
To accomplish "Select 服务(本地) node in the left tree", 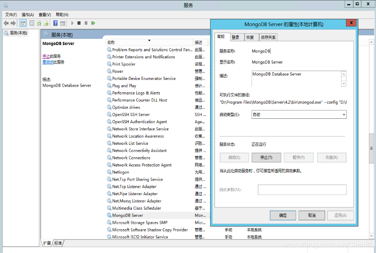I will [16, 33].
